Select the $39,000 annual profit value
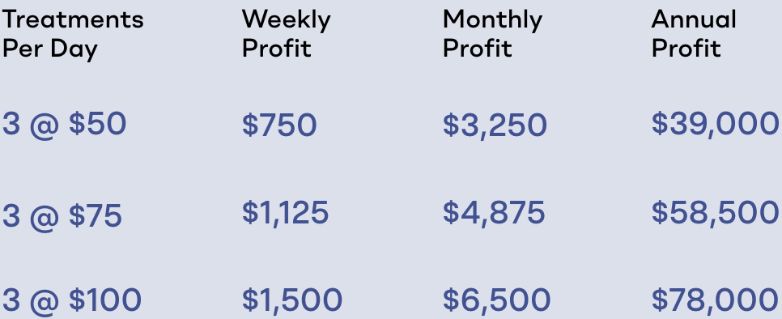782x319 pixels. pyautogui.click(x=715, y=124)
